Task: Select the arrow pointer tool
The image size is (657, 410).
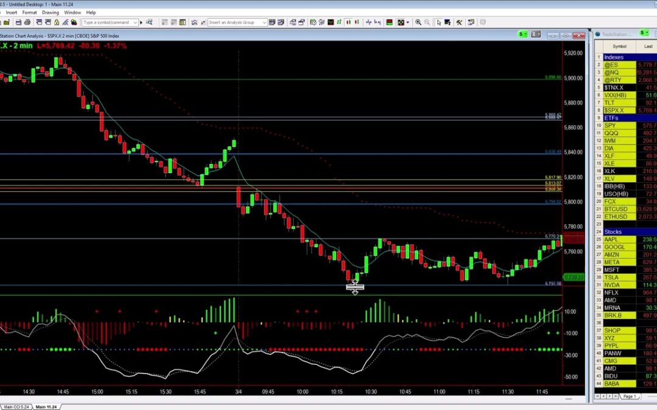Action: coord(439,22)
